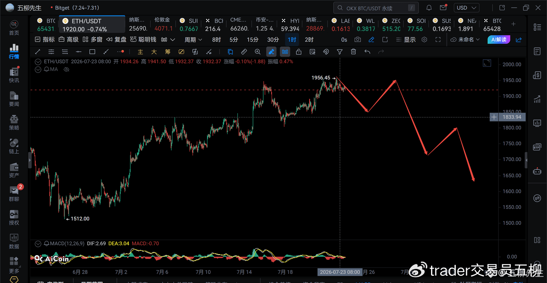The height and width of the screenshot is (283, 547).
Task: Open the ruler measure tool
Action: point(244,52)
